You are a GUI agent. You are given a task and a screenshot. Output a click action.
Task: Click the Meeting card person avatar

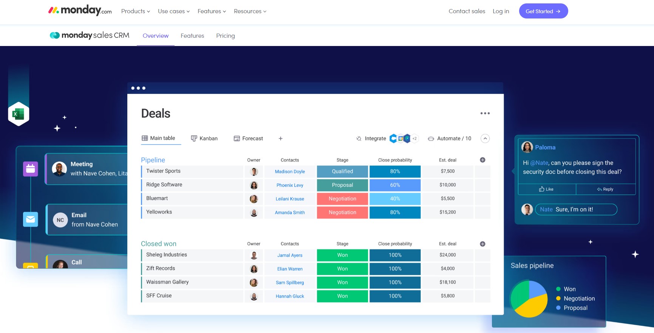click(59, 169)
